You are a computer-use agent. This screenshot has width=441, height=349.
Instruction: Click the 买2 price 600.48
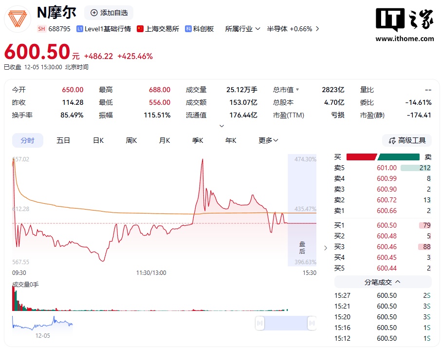[x=386, y=236]
